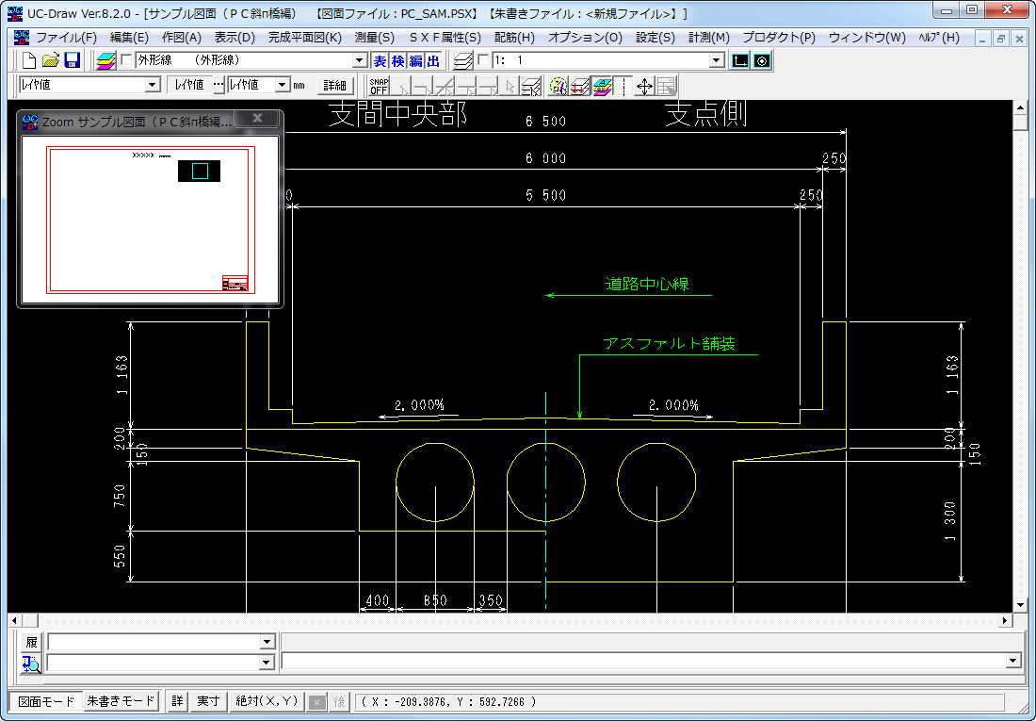Click the magnifier search icon in the bottom panel
The height and width of the screenshot is (721, 1036).
[31, 663]
